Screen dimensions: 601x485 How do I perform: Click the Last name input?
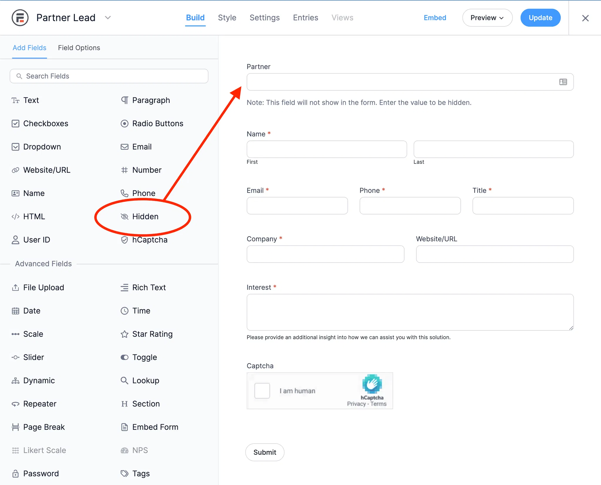point(494,149)
